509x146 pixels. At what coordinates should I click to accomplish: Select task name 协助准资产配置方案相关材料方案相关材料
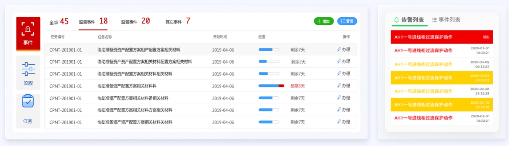tap(135, 110)
